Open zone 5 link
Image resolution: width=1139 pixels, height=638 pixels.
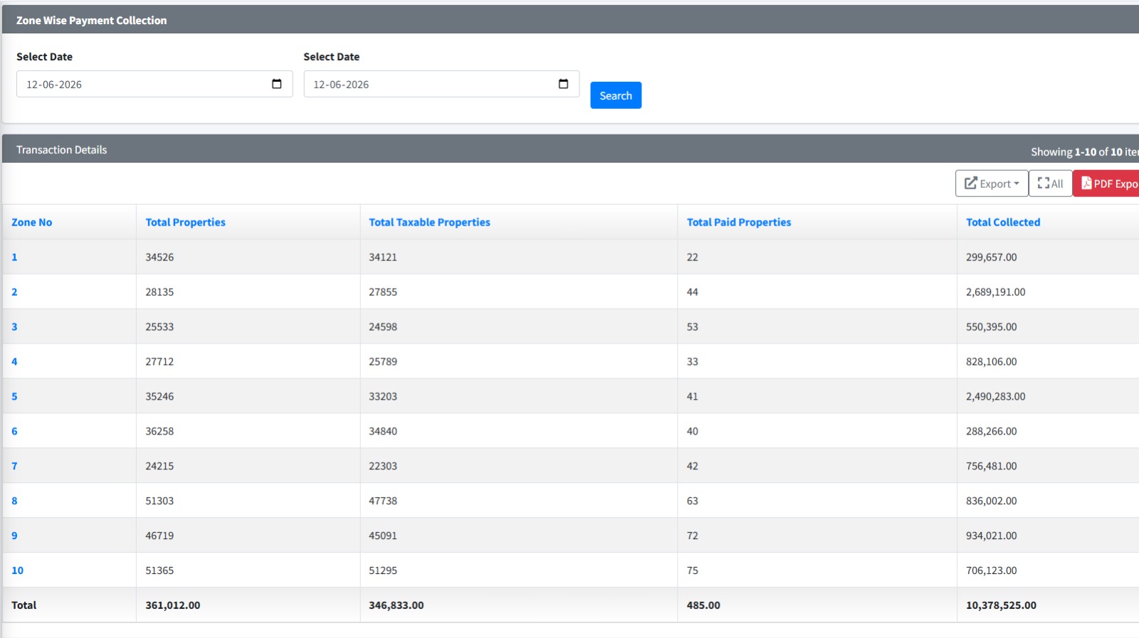tap(14, 396)
